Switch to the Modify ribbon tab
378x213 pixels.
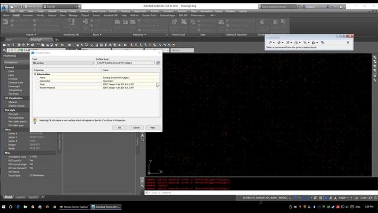[40, 15]
